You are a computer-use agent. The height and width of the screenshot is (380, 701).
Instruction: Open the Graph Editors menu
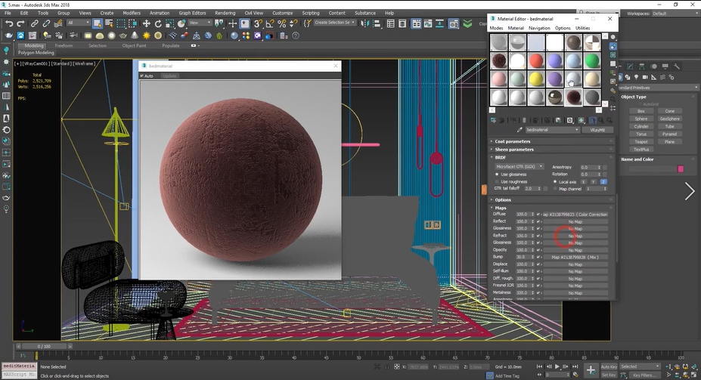tap(192, 13)
